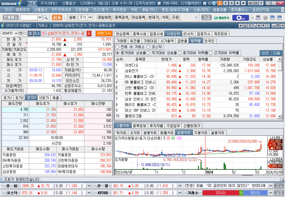
Task: Open settings via the gear icon
Action: click(265, 17)
